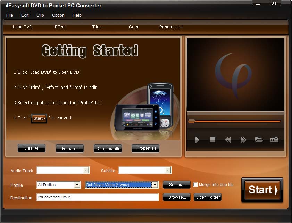Expand the Subtitle dropdown

coord(168,170)
